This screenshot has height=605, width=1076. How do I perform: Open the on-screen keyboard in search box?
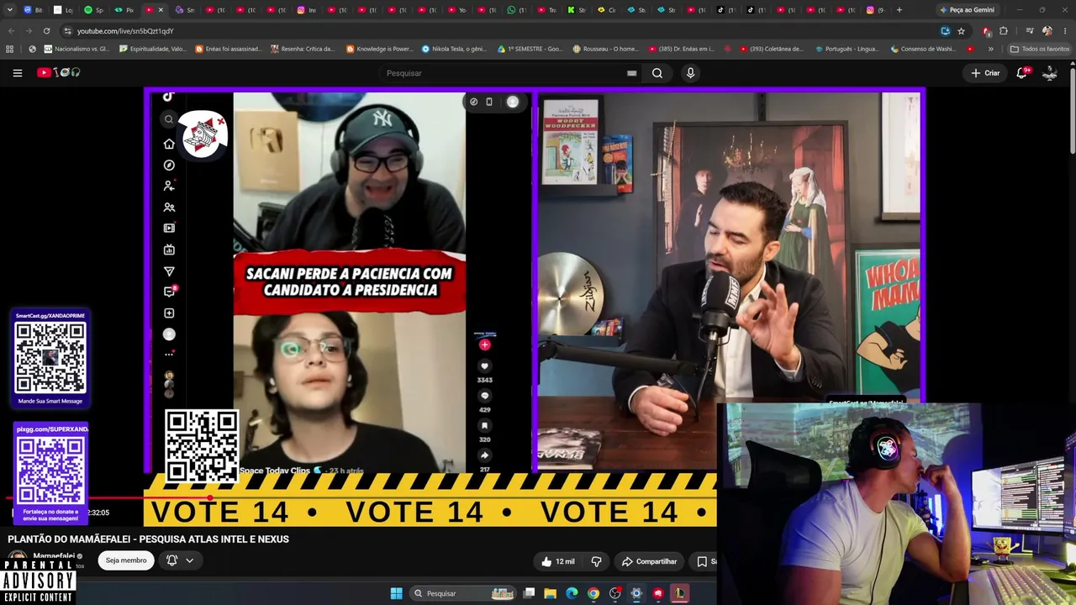631,73
